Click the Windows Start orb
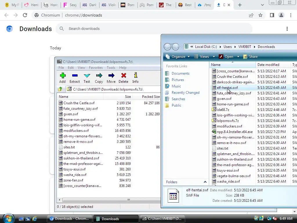This screenshot has width=297, height=223. click(x=8, y=218)
